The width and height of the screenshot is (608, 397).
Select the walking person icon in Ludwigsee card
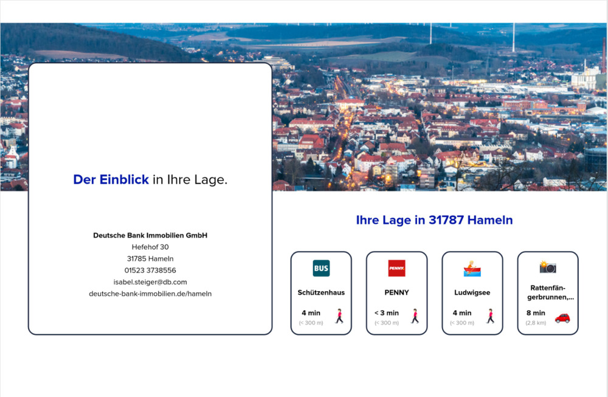point(490,316)
